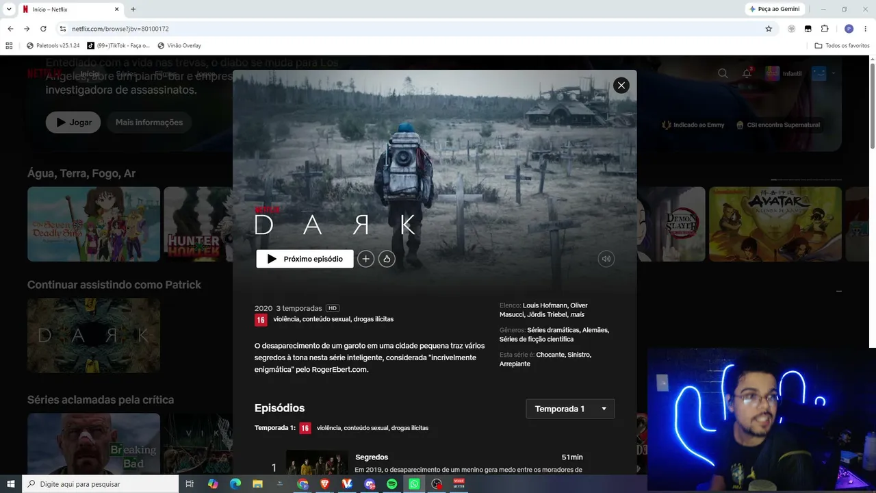The height and width of the screenshot is (493, 876).
Task: Open File Explorer from the taskbar
Action: pyautogui.click(x=257, y=484)
